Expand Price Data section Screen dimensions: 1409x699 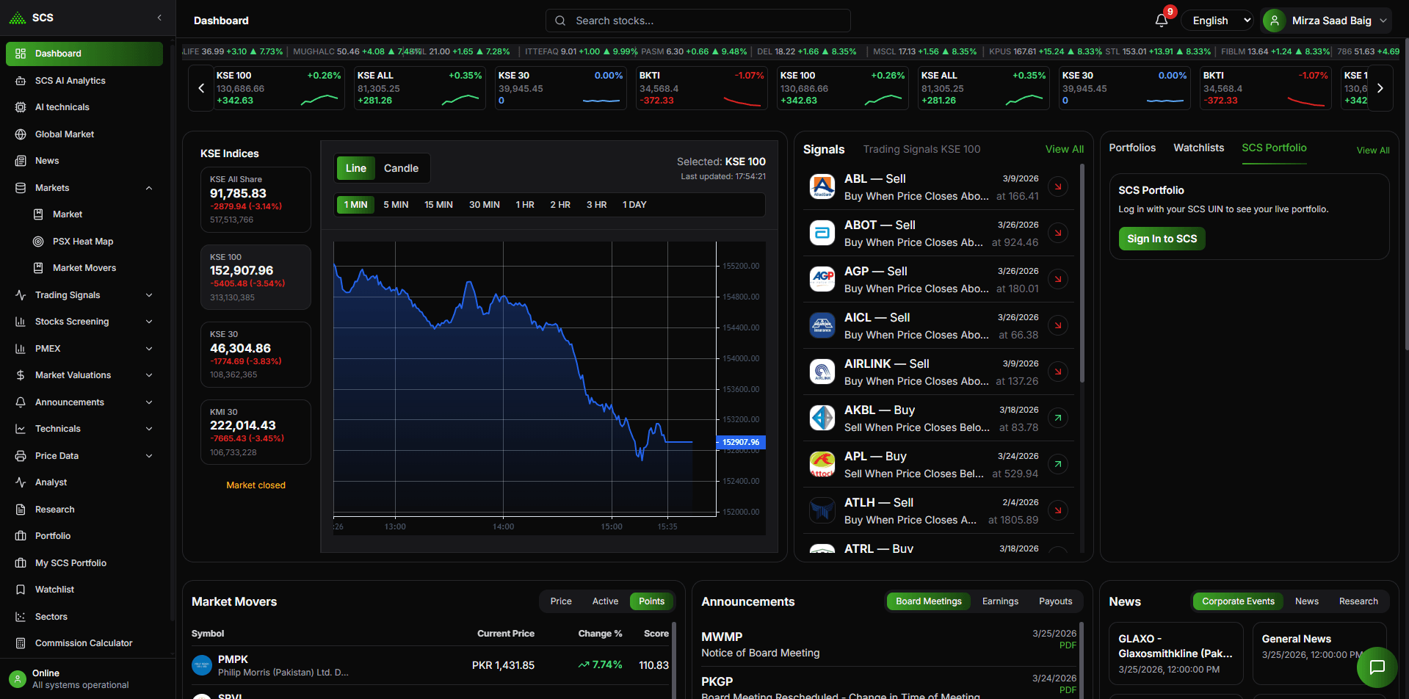point(84,456)
